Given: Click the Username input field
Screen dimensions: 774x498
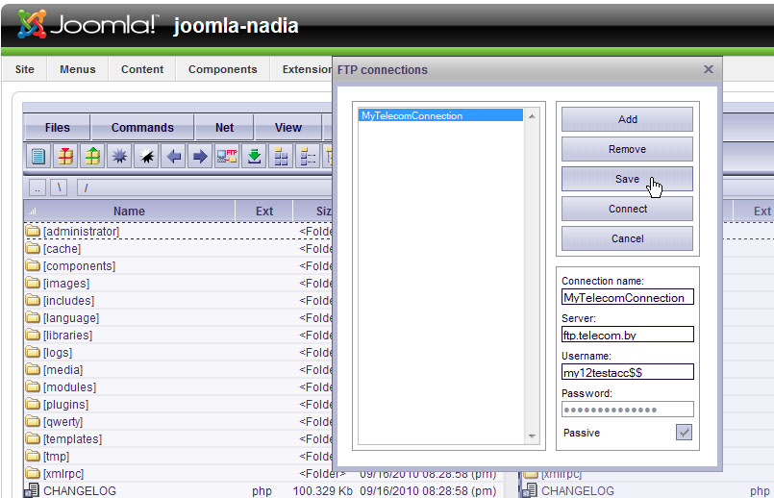Looking at the screenshot, I should coord(628,372).
